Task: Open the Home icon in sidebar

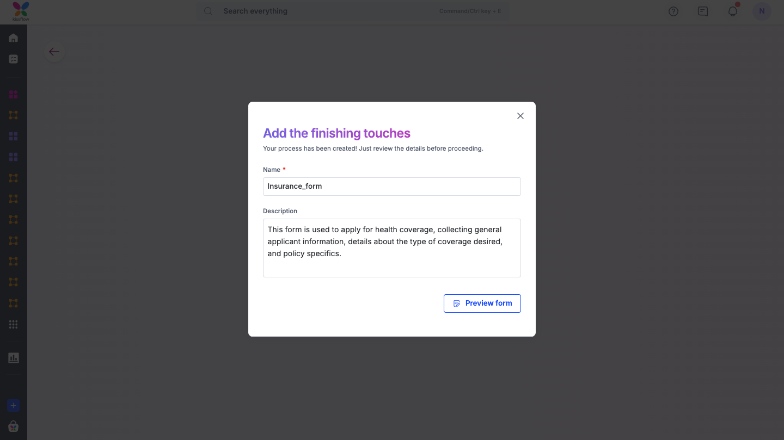Action: coord(14,38)
